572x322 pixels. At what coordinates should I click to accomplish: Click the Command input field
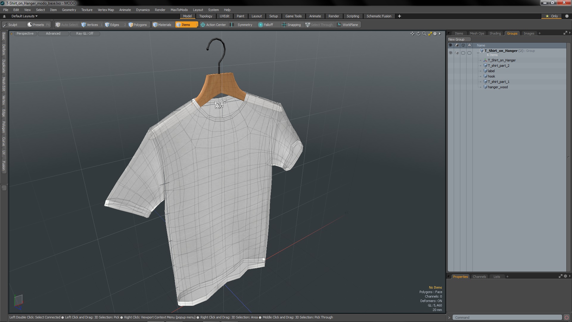(506, 318)
